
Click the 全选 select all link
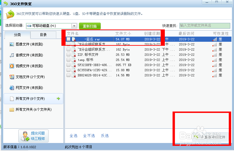point(74,136)
